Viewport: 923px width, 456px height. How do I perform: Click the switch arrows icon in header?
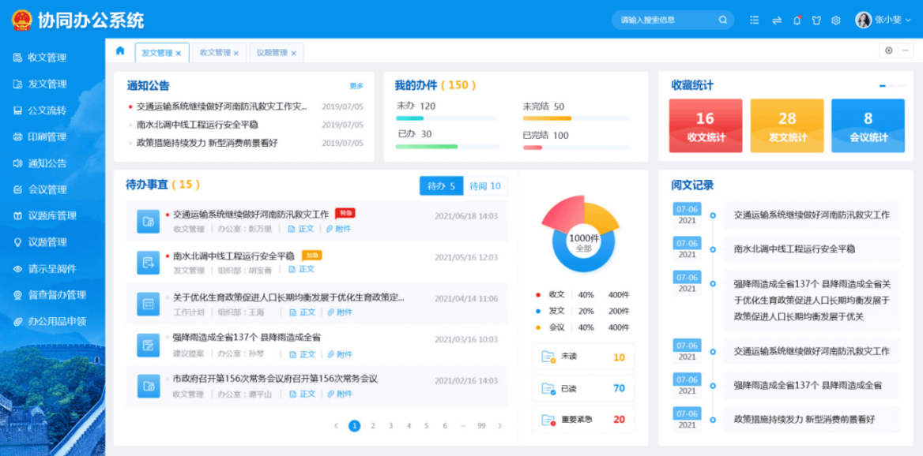tap(777, 21)
